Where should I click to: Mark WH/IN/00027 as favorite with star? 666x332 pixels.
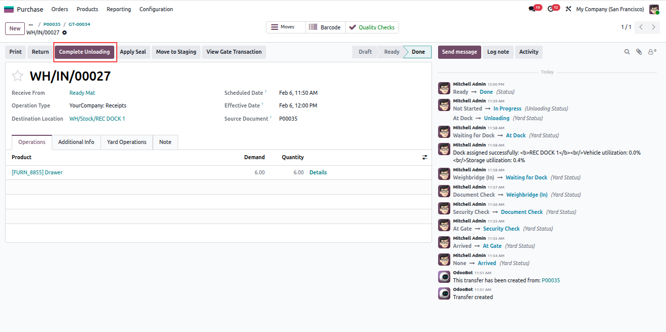pos(18,76)
